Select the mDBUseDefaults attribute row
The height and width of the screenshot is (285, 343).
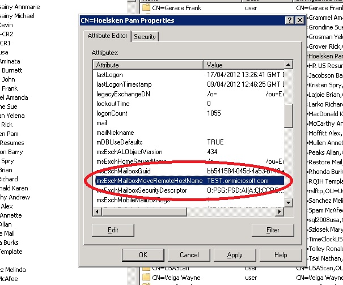(120, 142)
